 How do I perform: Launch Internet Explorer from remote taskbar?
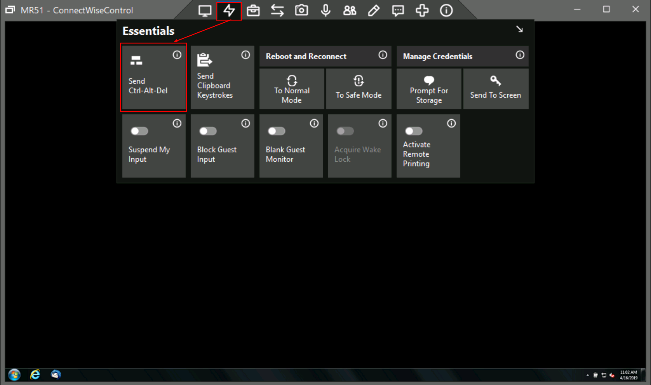[x=35, y=375]
